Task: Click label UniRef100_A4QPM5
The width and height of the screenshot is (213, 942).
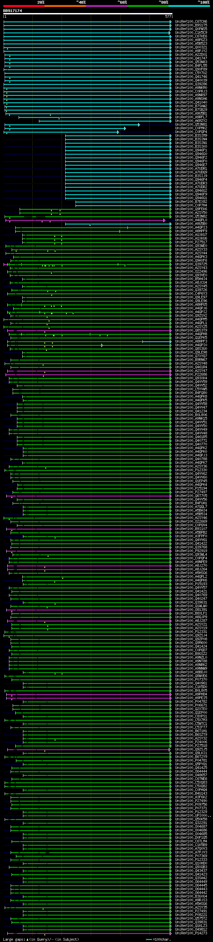Action: [x=191, y=319]
